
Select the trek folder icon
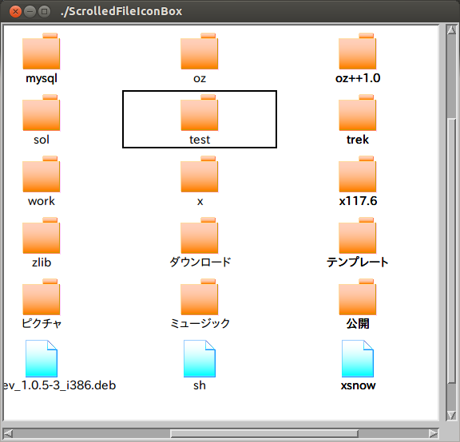(358, 112)
